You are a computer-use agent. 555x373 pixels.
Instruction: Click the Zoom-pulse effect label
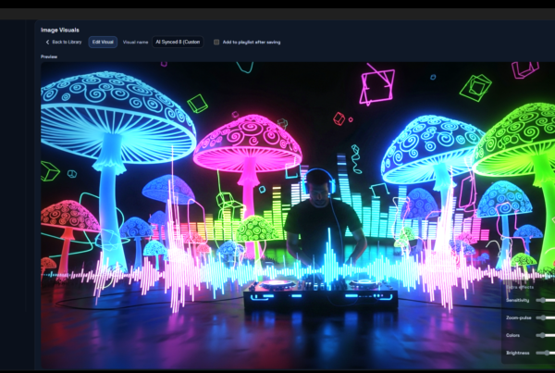tap(517, 318)
